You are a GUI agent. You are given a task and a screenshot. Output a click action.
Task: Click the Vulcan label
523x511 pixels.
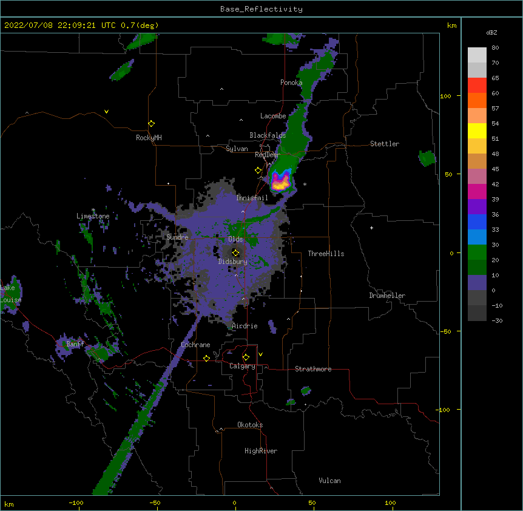(x=329, y=481)
